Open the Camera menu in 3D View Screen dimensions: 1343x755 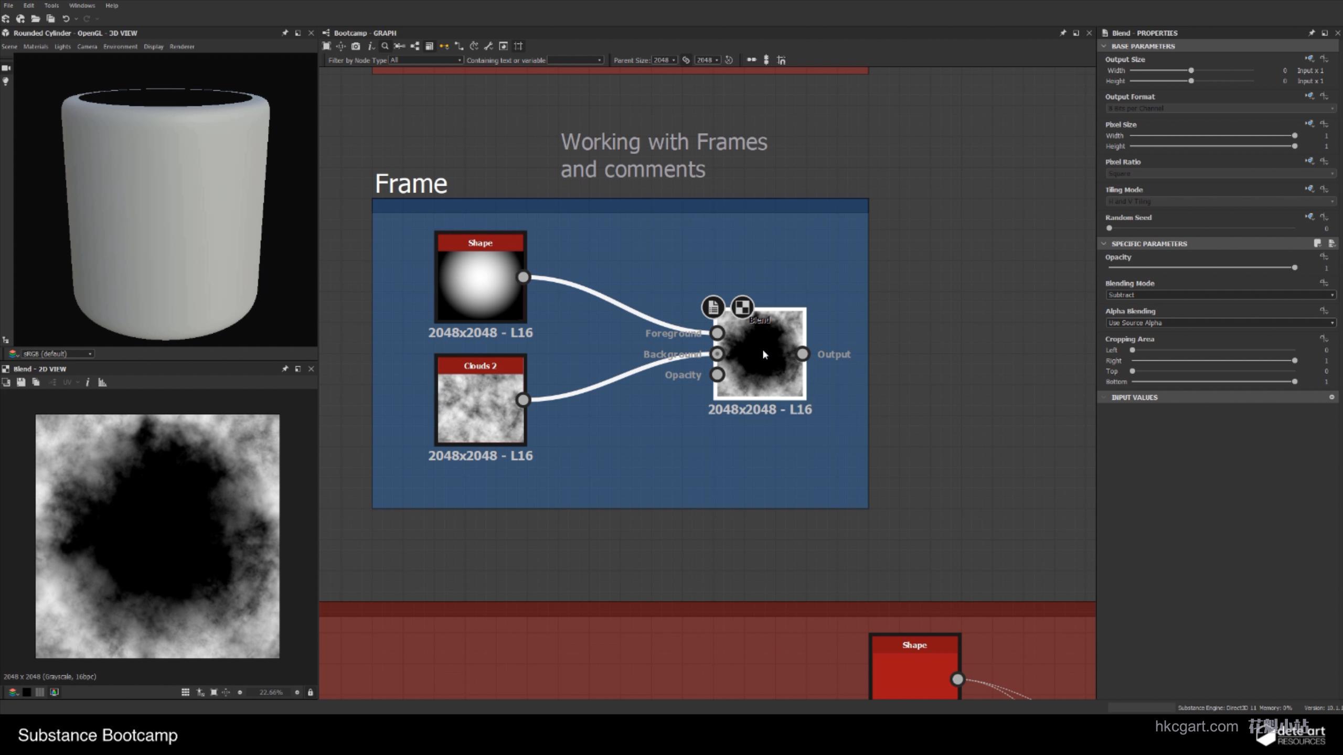pos(87,47)
